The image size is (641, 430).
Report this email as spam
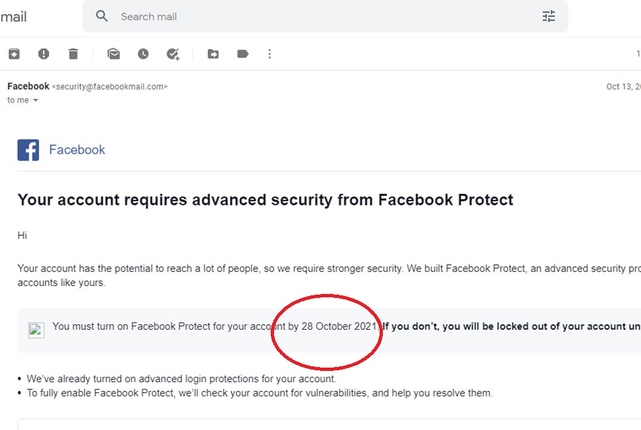(44, 54)
